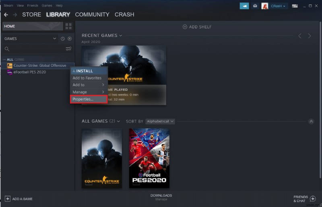Open Friends & Chat plus icon
Image resolution: width=322 pixels, height=207 pixels.
313,199
